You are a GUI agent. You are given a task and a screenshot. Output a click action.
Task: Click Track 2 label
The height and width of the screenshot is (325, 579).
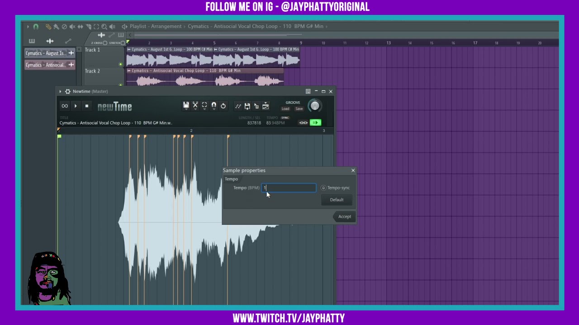pos(92,71)
